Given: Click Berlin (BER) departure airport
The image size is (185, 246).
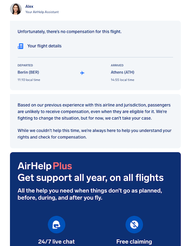Looking at the screenshot, I should 28,72.
